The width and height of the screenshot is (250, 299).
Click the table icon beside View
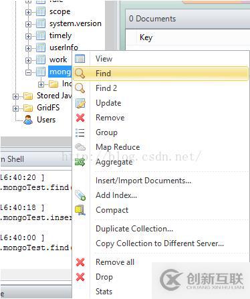click(x=80, y=59)
